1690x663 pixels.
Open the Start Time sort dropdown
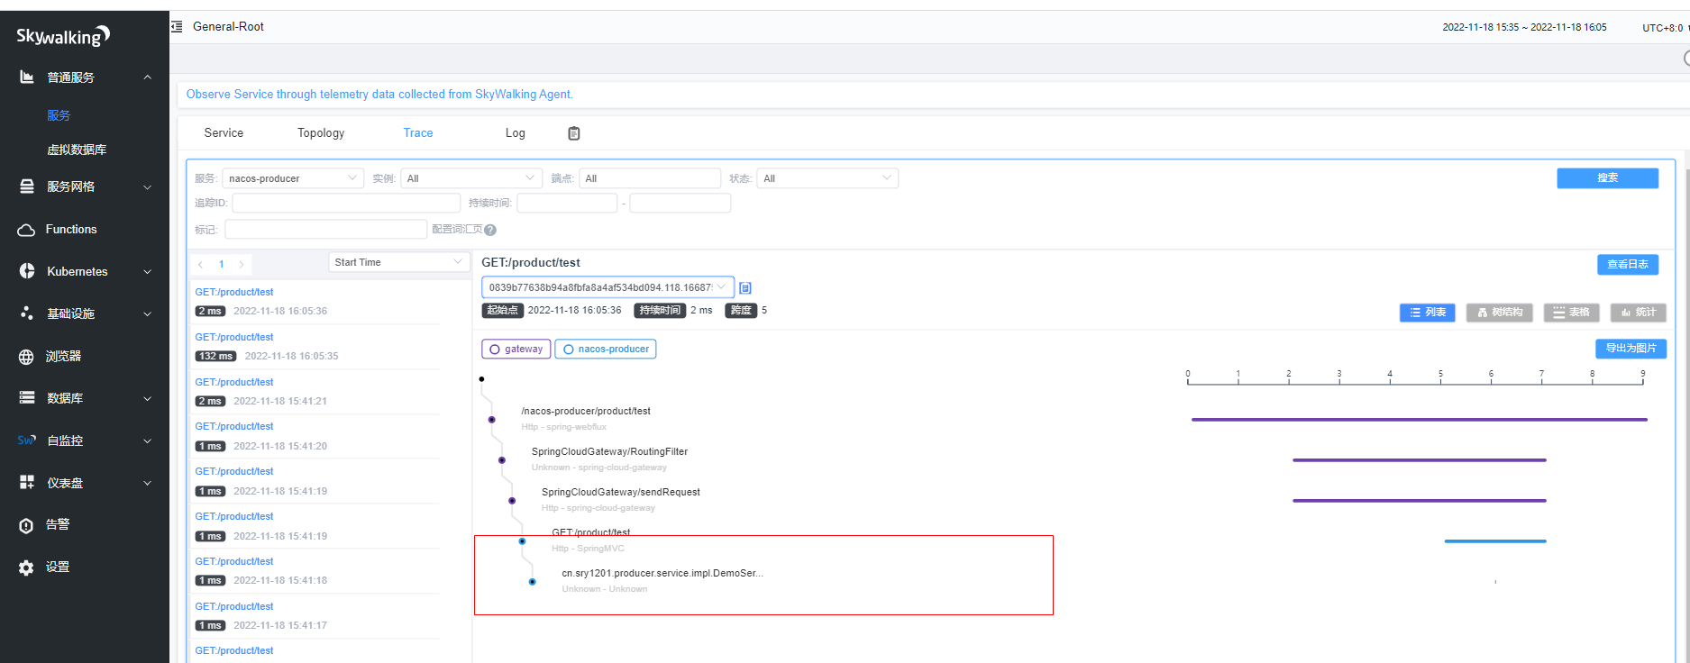[399, 262]
